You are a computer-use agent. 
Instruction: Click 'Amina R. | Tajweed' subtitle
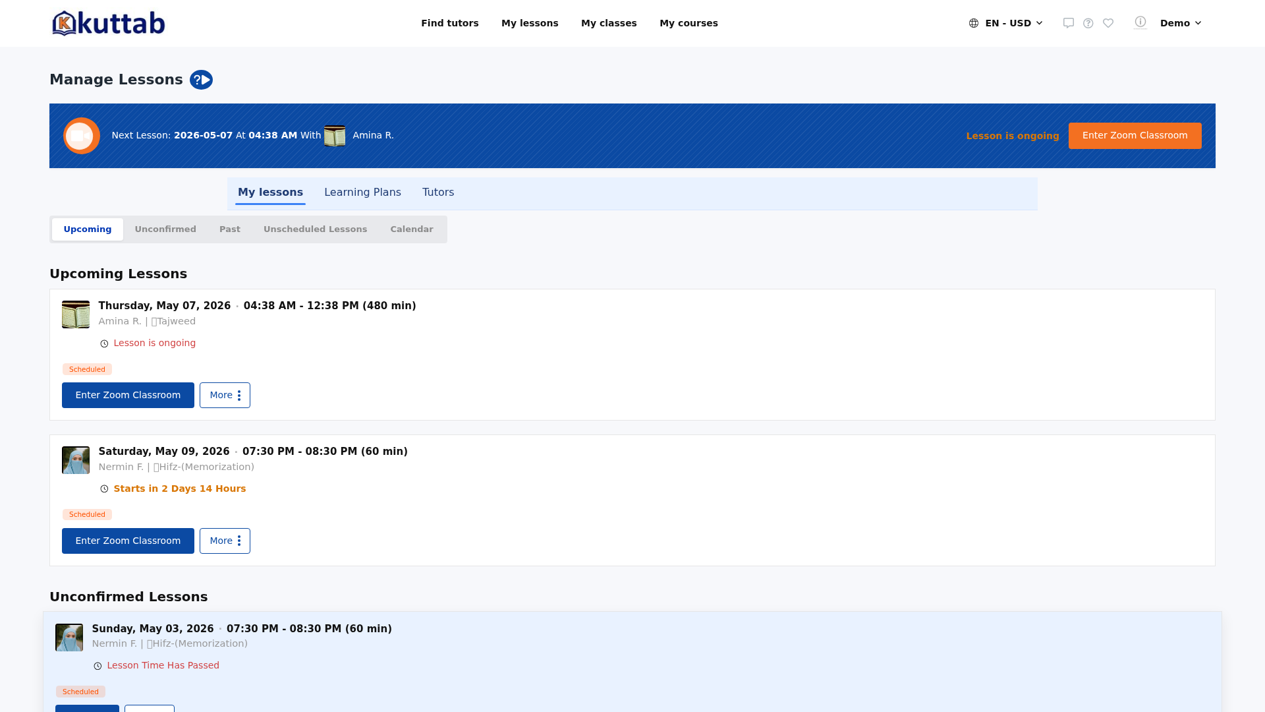point(147,322)
